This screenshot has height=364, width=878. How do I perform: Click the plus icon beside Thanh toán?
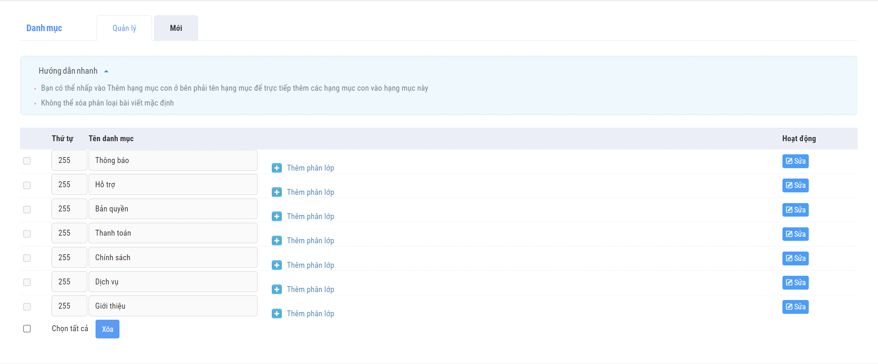[x=277, y=240]
